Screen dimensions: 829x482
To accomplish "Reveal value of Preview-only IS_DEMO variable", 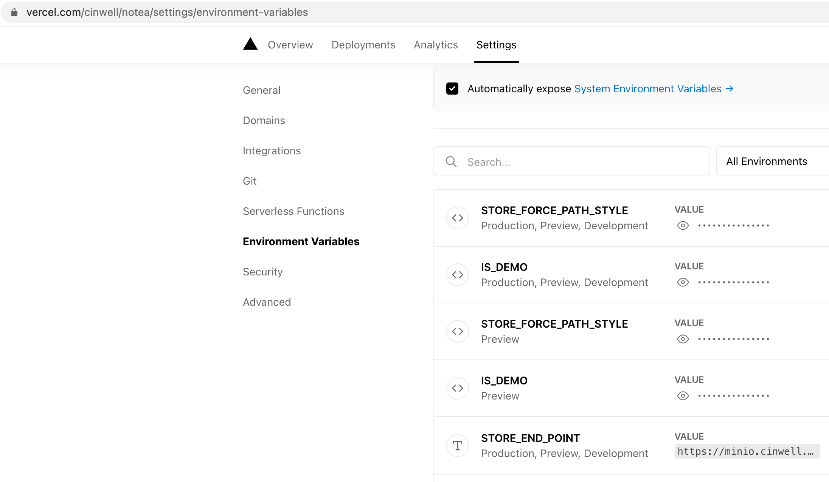I will pyautogui.click(x=683, y=396).
